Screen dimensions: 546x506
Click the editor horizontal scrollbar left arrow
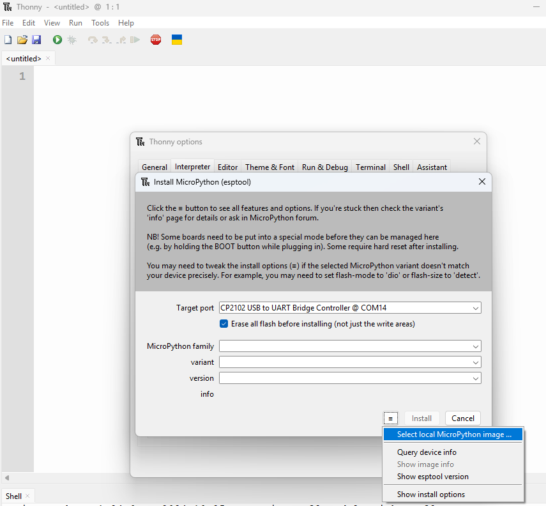[7, 477]
